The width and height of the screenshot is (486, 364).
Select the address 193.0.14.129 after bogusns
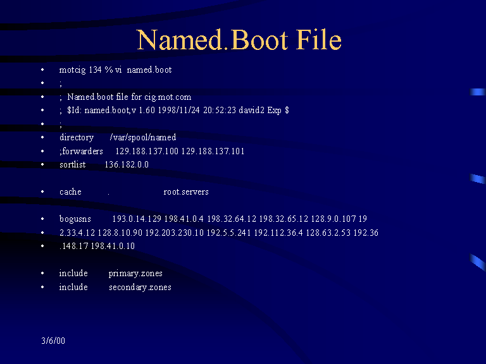136,219
